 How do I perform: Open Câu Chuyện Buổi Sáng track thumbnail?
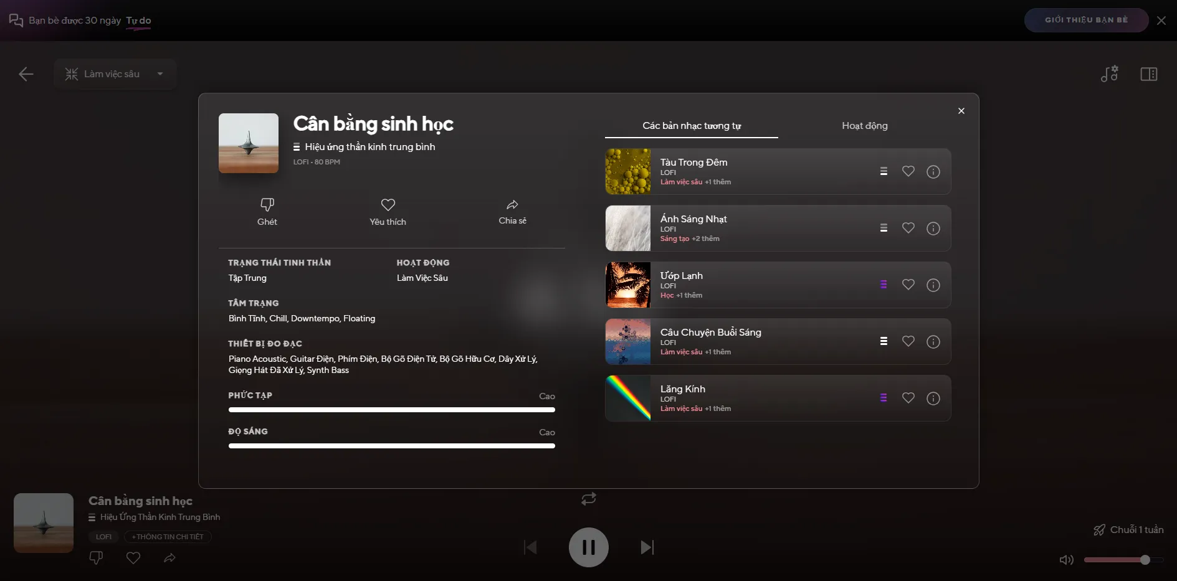coord(627,342)
